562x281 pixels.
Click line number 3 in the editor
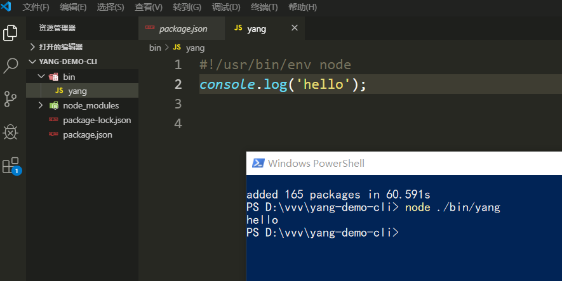pyautogui.click(x=177, y=103)
